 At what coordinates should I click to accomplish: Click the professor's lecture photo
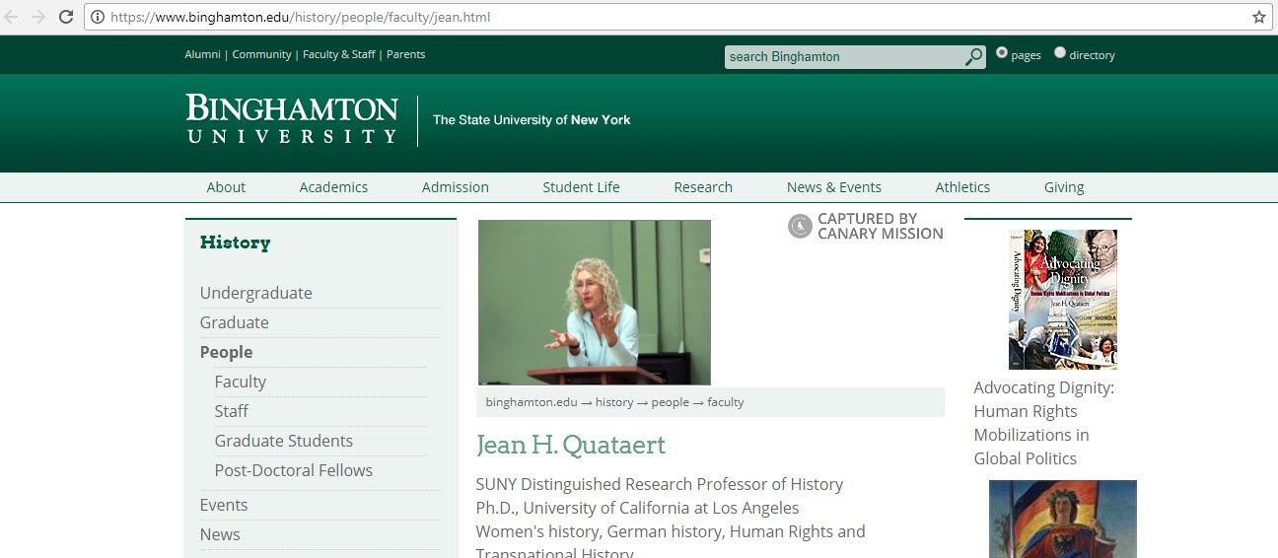(594, 302)
